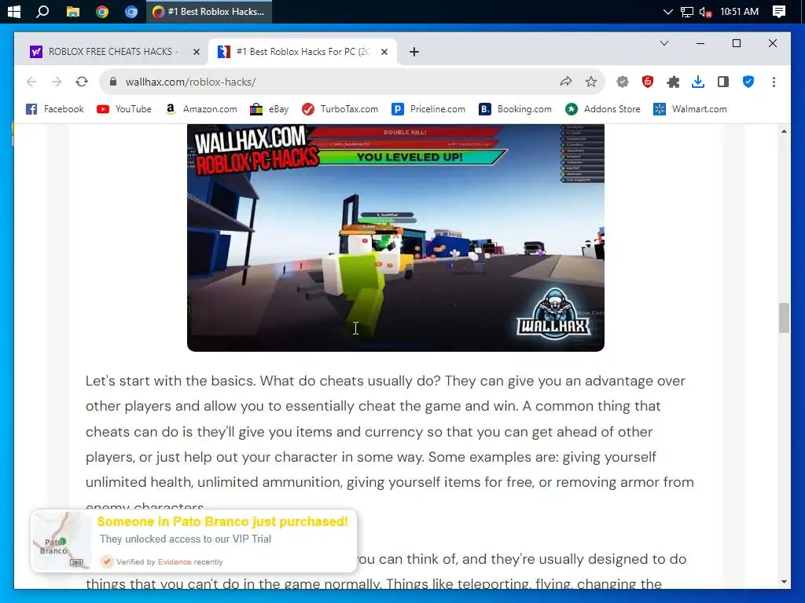
Task: Open the TurboTax.com bookmark
Action: tap(340, 109)
